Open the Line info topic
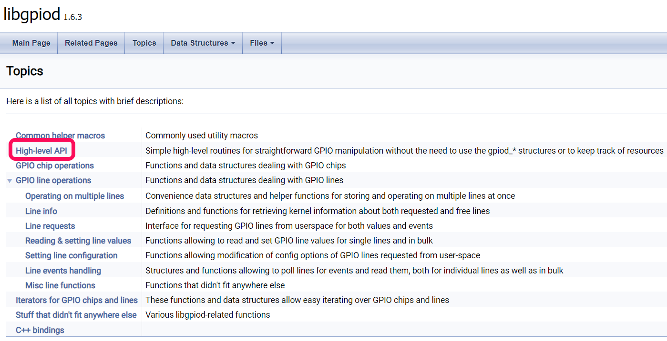The height and width of the screenshot is (341, 667). [41, 211]
